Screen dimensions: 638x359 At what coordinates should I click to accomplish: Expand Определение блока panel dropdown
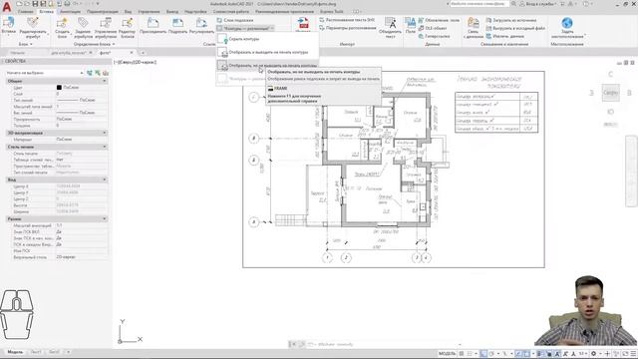(94, 44)
